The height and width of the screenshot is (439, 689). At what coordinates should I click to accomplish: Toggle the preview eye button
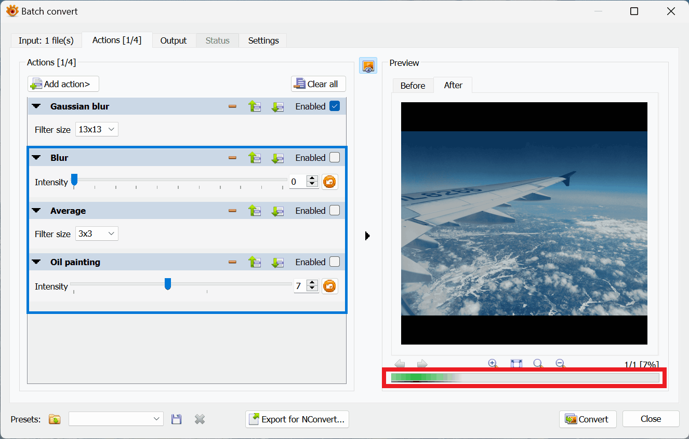368,66
